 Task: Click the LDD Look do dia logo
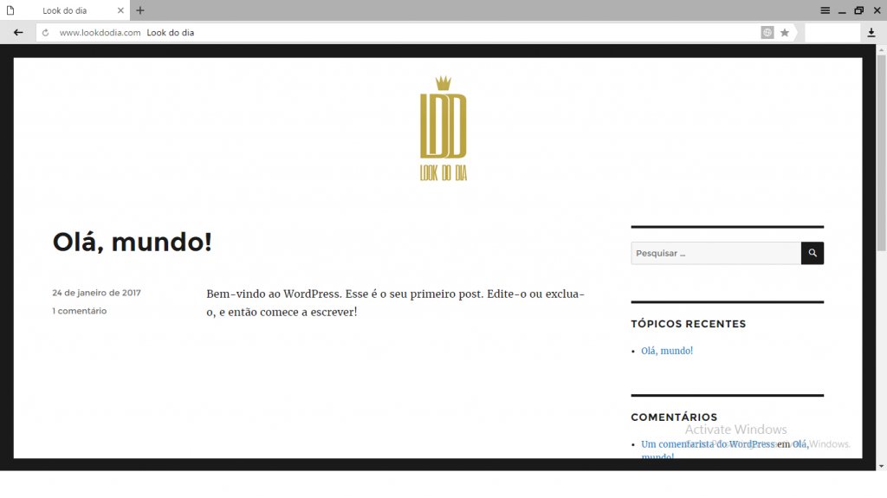point(443,128)
